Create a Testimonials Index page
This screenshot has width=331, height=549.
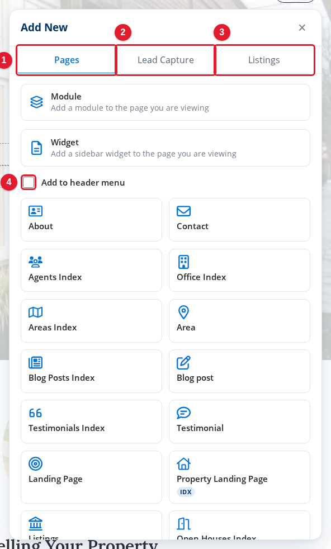point(92,422)
